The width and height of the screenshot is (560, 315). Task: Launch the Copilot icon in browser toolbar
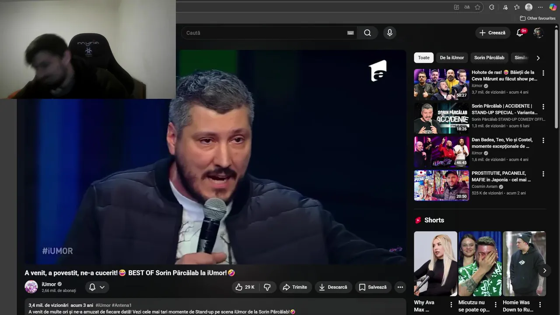point(553,7)
